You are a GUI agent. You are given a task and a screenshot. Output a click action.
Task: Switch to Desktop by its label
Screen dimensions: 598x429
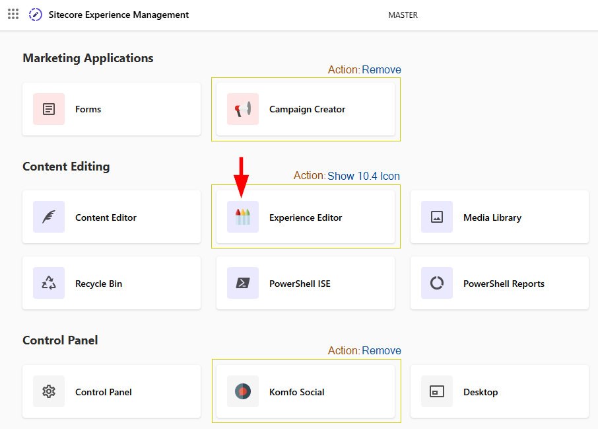(481, 393)
